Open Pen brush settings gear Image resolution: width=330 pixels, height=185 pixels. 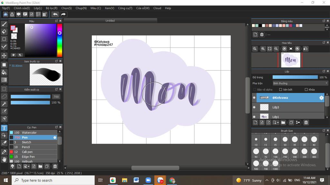(x=55, y=137)
